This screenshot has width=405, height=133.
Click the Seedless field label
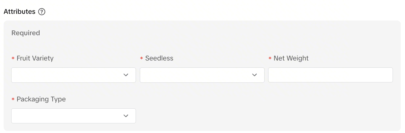(159, 58)
